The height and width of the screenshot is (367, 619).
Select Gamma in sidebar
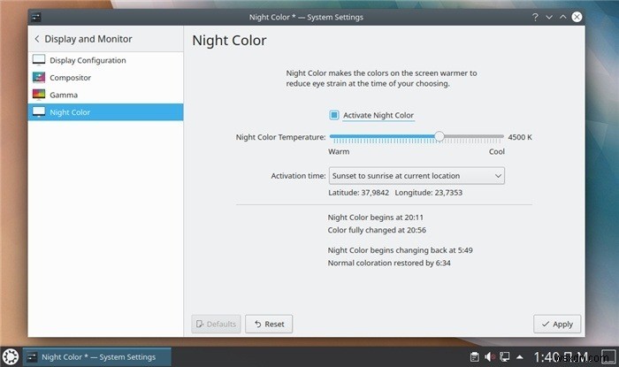pyautogui.click(x=105, y=96)
